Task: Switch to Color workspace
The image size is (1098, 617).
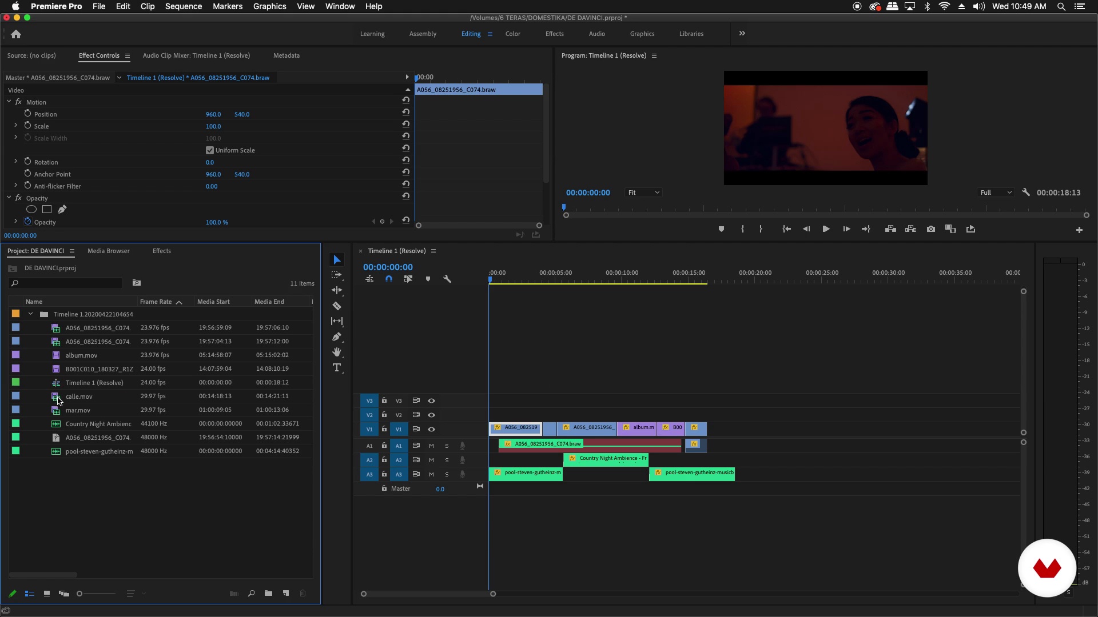Action: (513, 34)
